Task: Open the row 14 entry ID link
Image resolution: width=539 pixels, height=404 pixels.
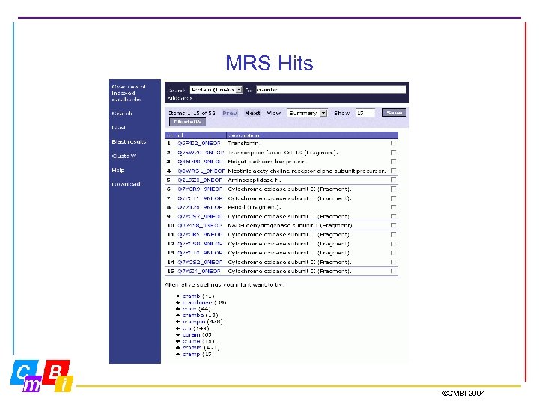Action: (200, 262)
